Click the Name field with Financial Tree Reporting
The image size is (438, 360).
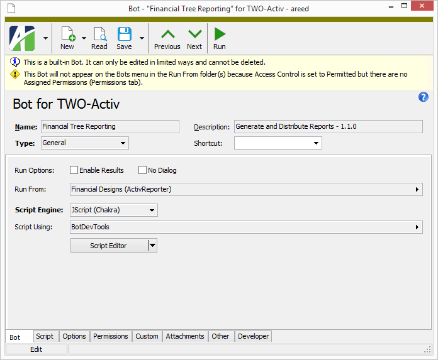[110, 127]
